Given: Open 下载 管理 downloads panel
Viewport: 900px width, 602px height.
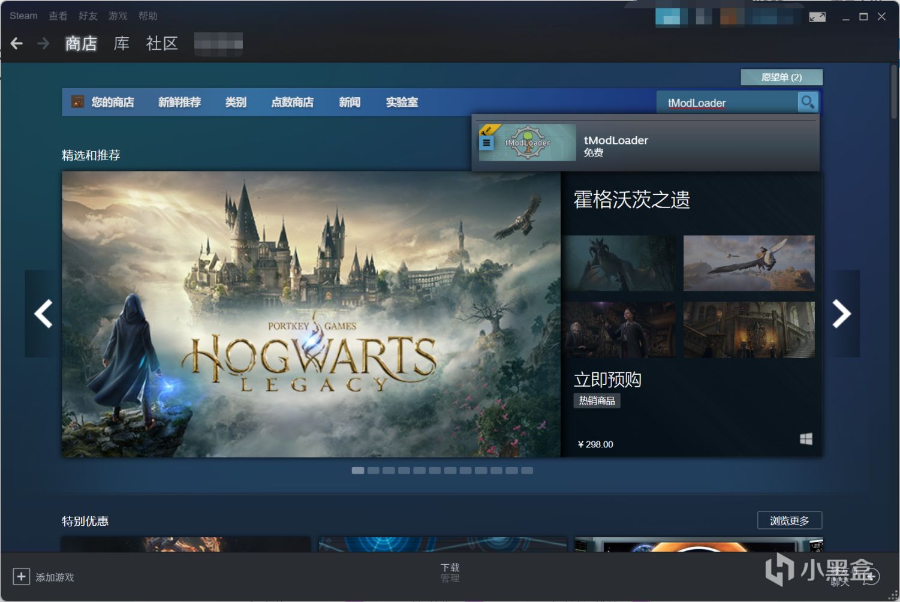Looking at the screenshot, I should coord(450,573).
